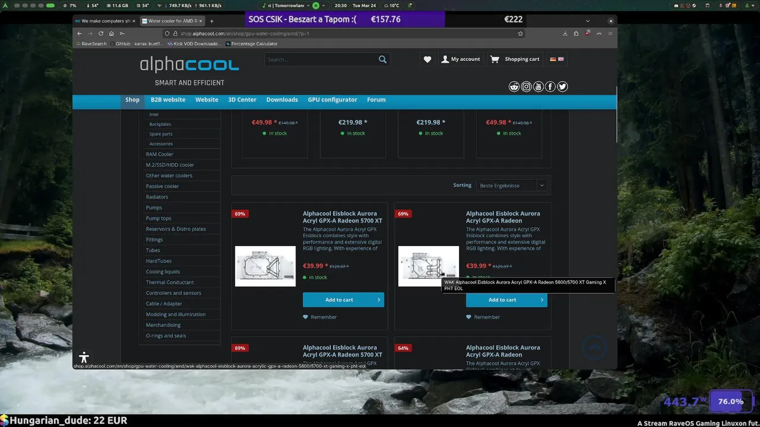Open Cooling liquids category
Viewport: 760px width, 427px height.
pos(163,272)
